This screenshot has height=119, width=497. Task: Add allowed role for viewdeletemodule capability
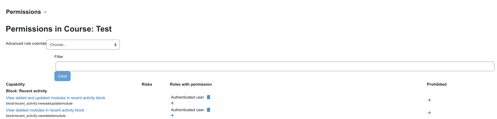click(172, 115)
